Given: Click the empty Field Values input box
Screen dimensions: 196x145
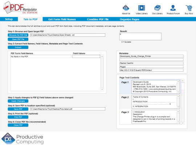Looking at the screenshot, I should coord(86,57).
